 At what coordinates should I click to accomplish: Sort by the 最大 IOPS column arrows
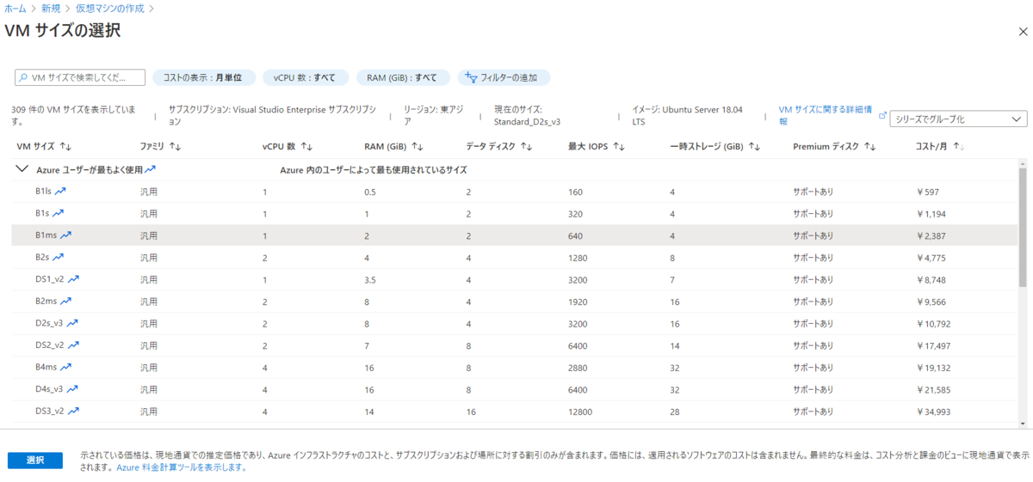click(619, 147)
